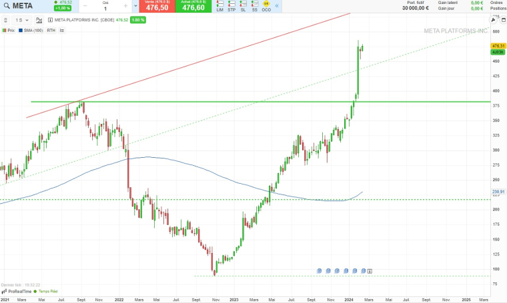Open chart settings wrench icon
This screenshot has height=303, width=507.
[x=493, y=20]
